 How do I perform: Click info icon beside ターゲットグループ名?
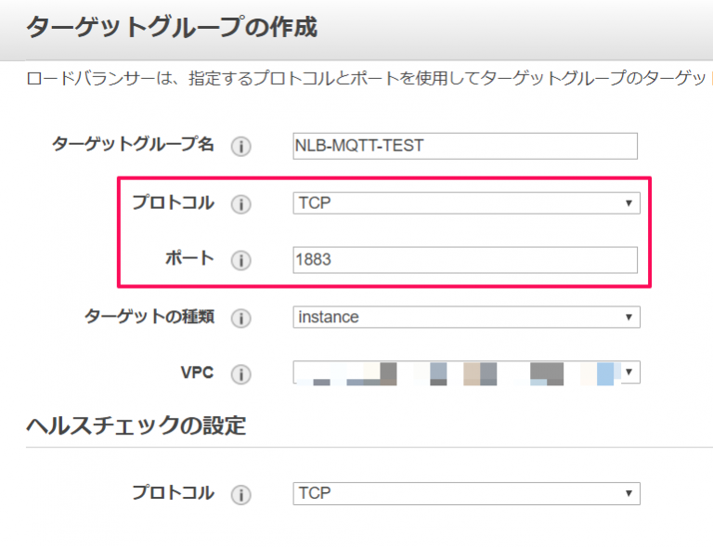tap(241, 147)
